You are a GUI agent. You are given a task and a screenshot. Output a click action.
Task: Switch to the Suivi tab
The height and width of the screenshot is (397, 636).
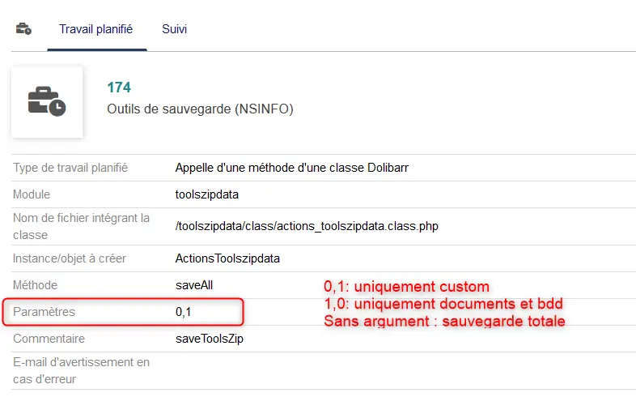click(175, 29)
